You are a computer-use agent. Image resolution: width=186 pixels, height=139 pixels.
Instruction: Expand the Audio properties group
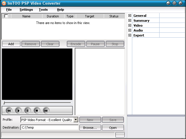pyautogui.click(x=130, y=30)
